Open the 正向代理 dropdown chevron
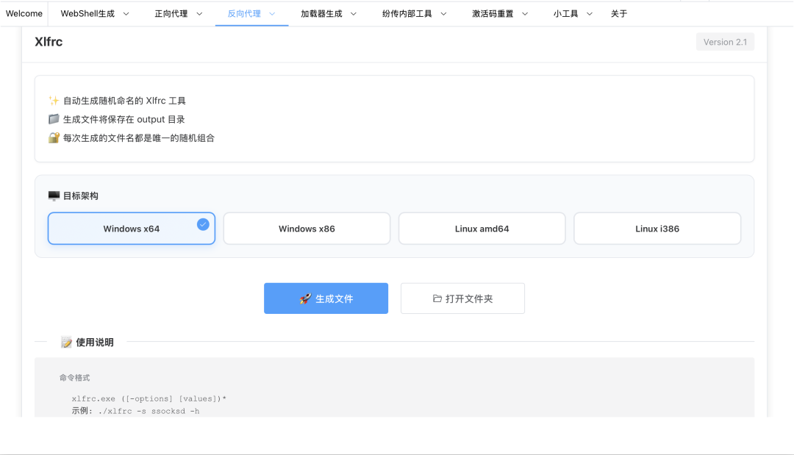Screen dimensions: 794x455 pos(199,14)
